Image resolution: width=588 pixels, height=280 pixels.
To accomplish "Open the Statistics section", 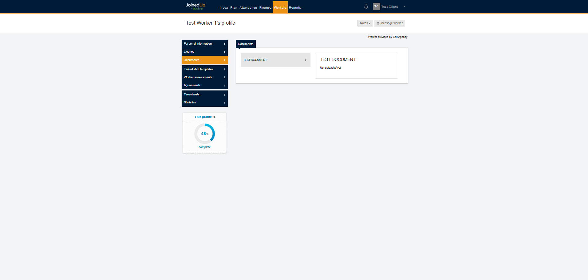I will [x=204, y=102].
